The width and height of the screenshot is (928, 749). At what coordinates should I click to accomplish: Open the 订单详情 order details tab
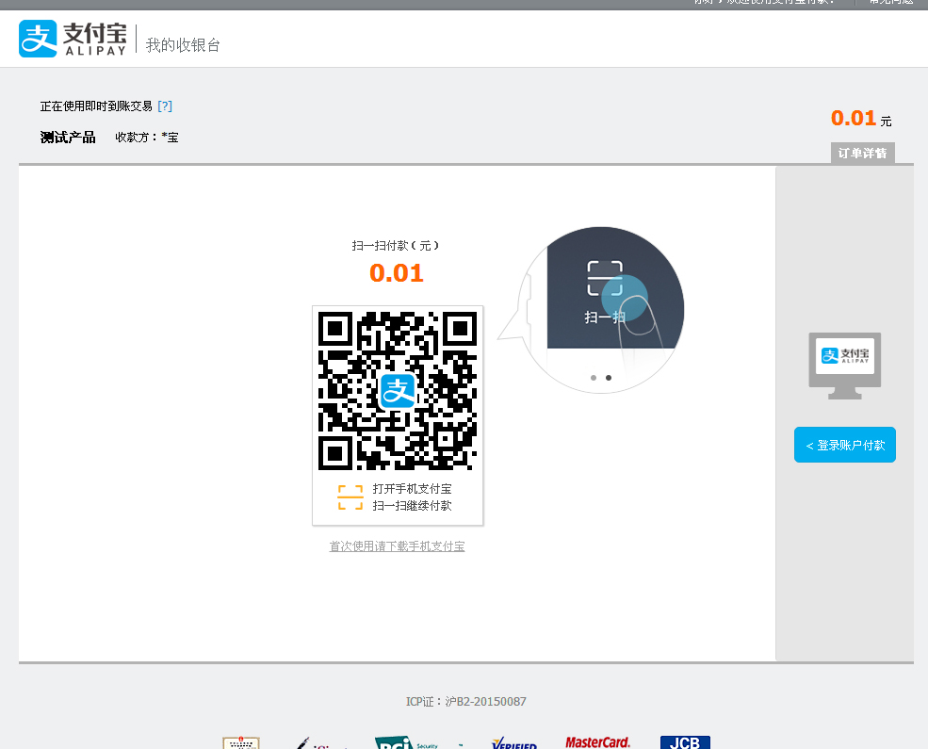[x=862, y=154]
